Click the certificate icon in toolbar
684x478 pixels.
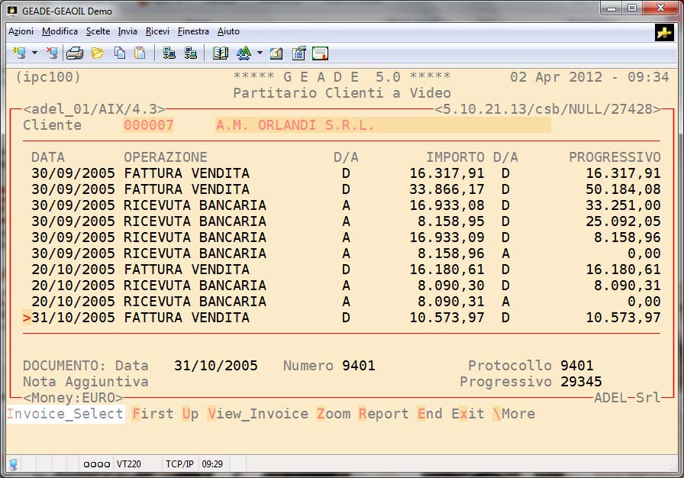click(320, 53)
